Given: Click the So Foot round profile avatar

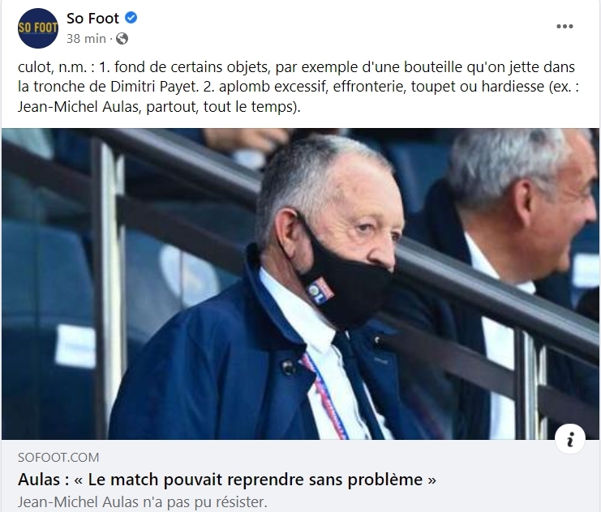Looking at the screenshot, I should 38,28.
